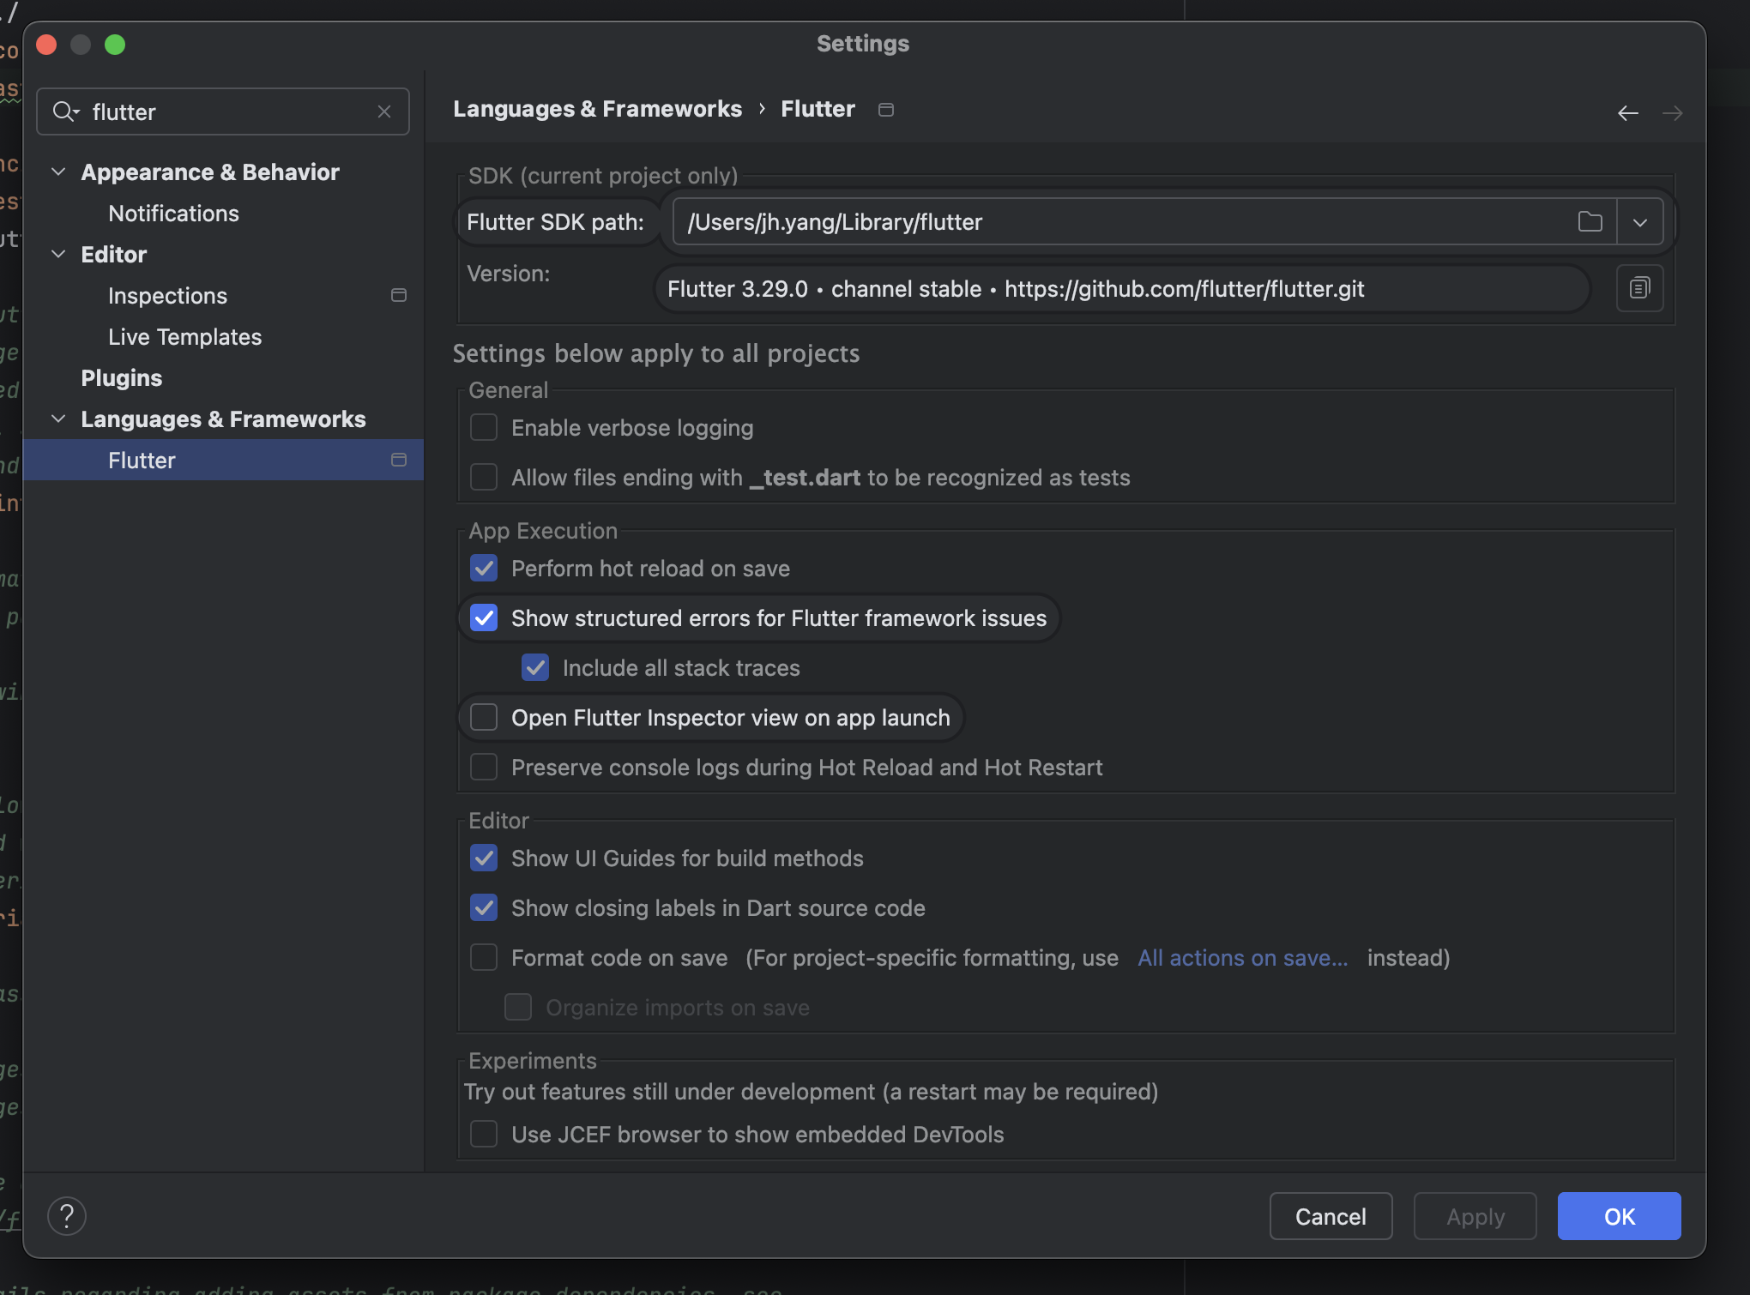Toggle Organize imports on save checkbox
This screenshot has width=1750, height=1295.
pyautogui.click(x=518, y=1007)
